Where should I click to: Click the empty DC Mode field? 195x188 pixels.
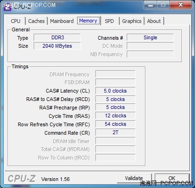point(150,46)
